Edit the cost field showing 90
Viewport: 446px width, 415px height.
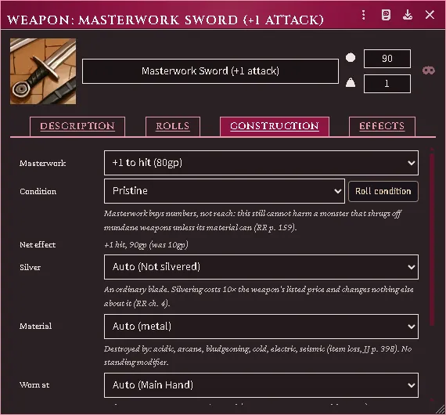point(387,59)
